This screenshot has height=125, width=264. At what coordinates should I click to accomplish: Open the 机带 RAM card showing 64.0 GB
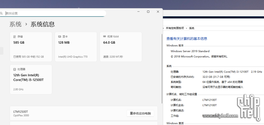[x=121, y=47]
